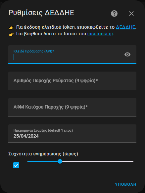Open the ΔΕΔΔΗΕ link
This screenshot has height=193, width=145.
point(125,27)
